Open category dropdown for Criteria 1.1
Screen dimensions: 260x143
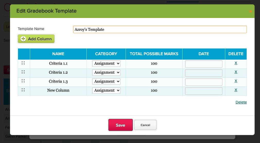106,63
